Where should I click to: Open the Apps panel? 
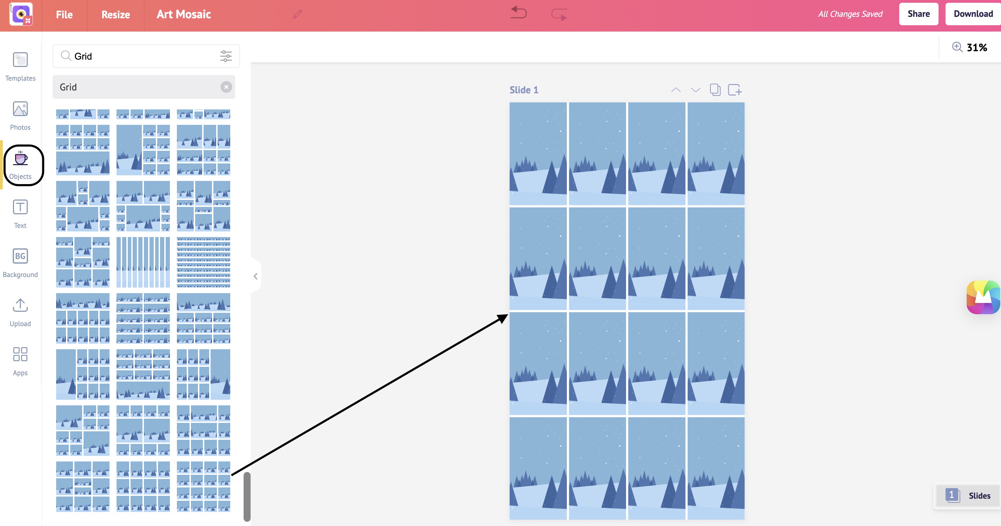click(19, 360)
